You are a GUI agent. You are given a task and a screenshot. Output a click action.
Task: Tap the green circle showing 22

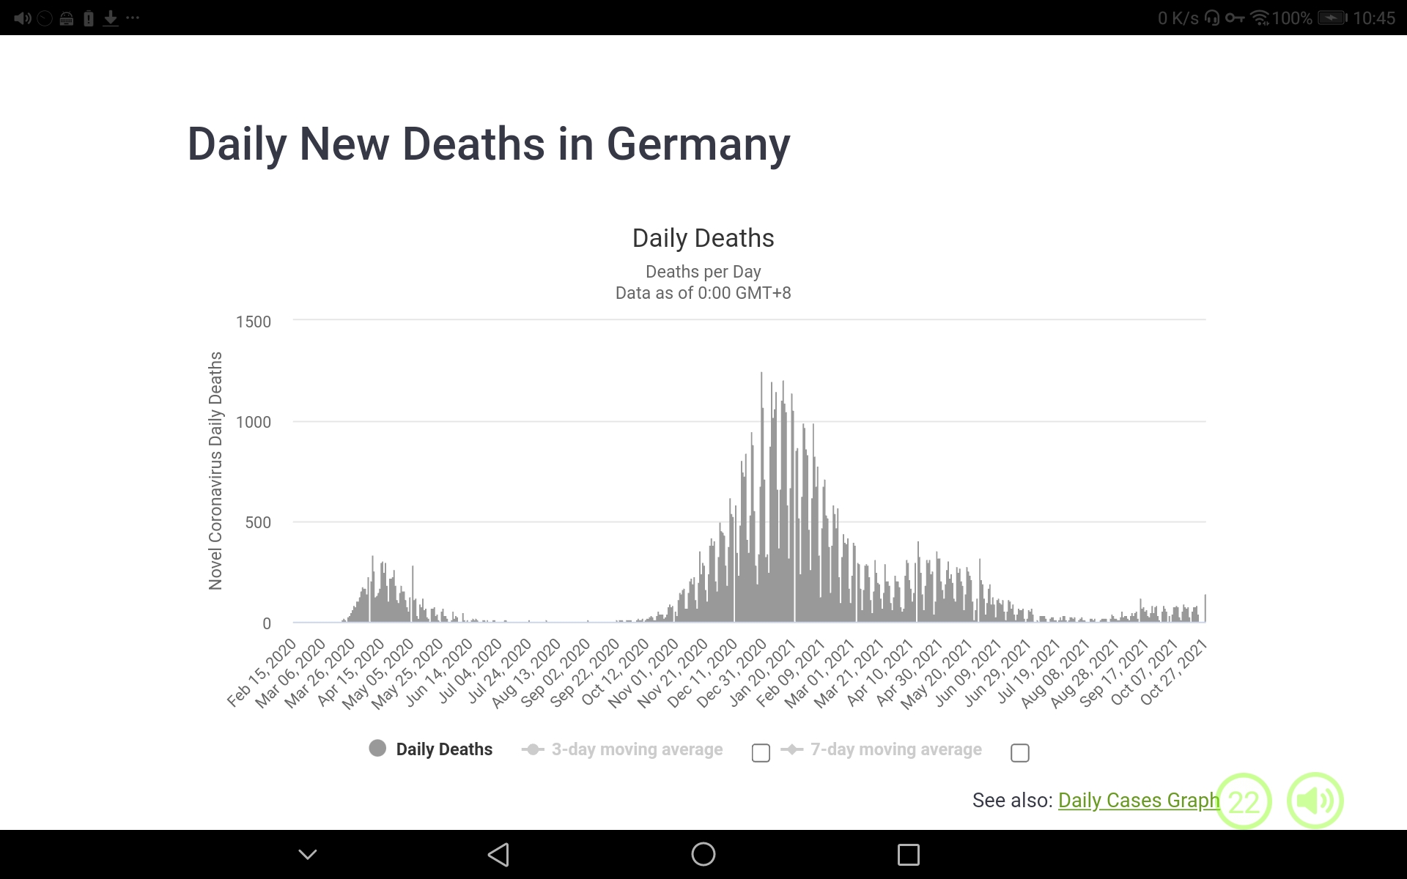coord(1244,801)
